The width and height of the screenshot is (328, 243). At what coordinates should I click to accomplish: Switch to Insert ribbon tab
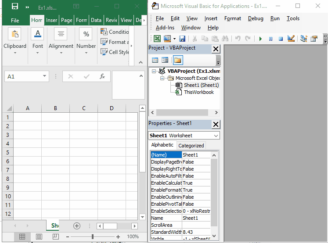(x=52, y=20)
